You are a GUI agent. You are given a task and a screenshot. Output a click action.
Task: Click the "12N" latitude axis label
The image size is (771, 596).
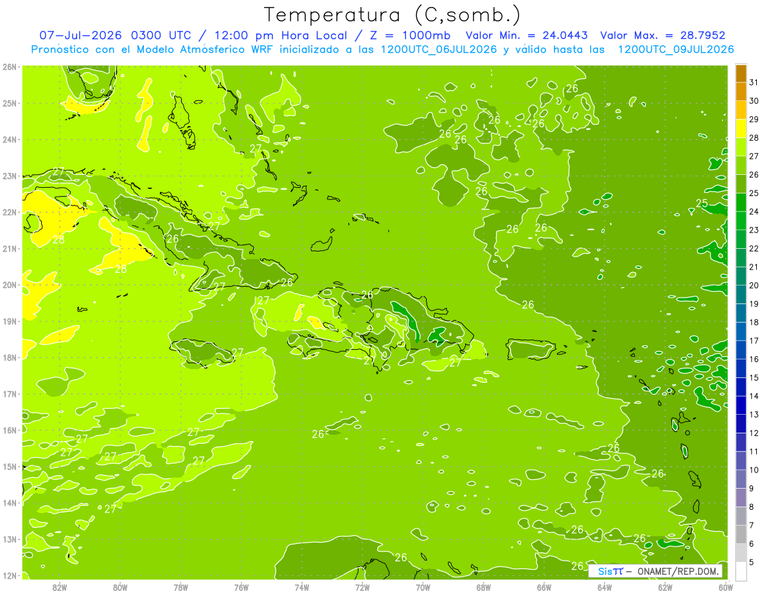pyautogui.click(x=9, y=575)
